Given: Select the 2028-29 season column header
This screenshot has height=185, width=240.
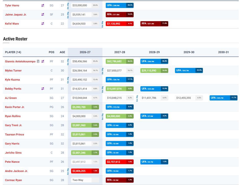Looking at the screenshot, I should click(154, 52).
